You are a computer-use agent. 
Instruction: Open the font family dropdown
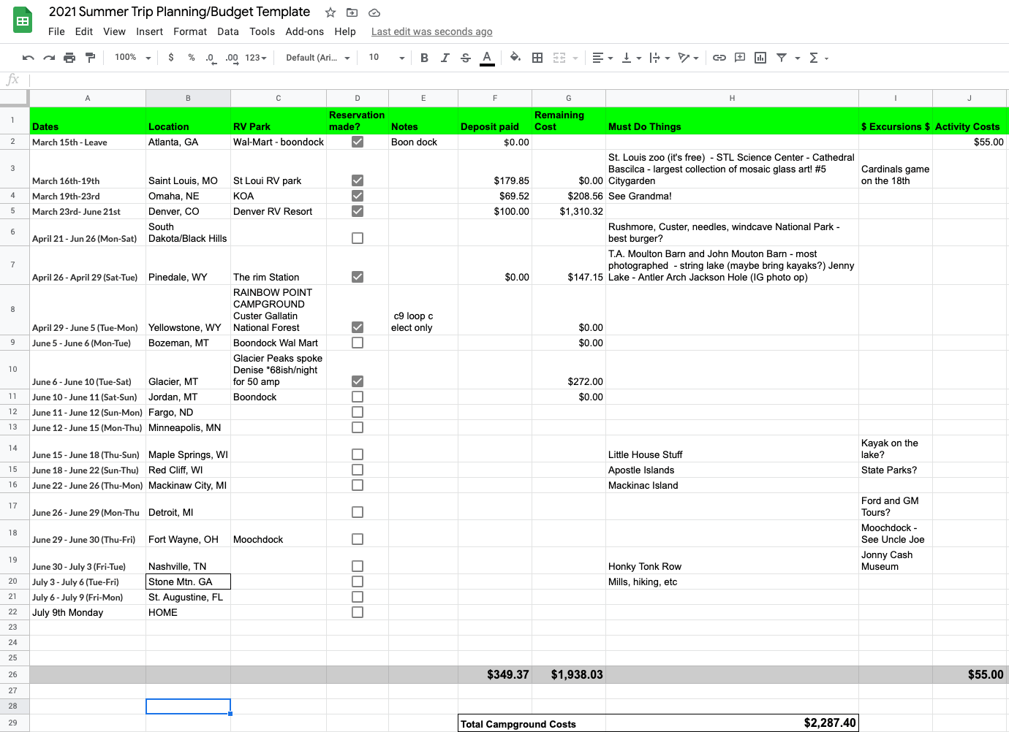[317, 58]
